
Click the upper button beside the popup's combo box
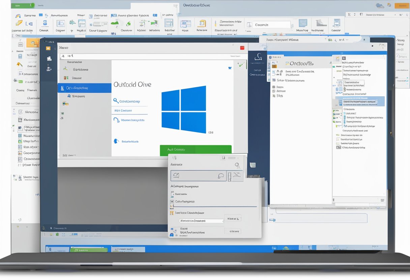pyautogui.click(x=233, y=219)
